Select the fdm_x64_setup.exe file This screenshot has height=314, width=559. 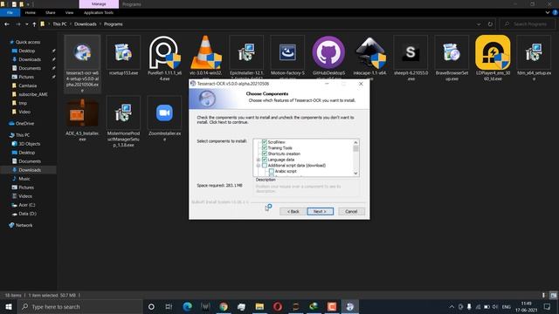click(x=534, y=58)
